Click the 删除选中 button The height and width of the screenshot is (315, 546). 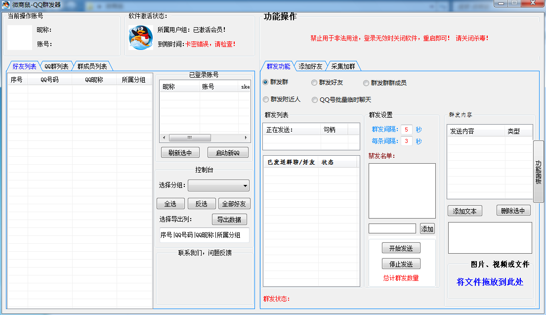click(x=513, y=211)
